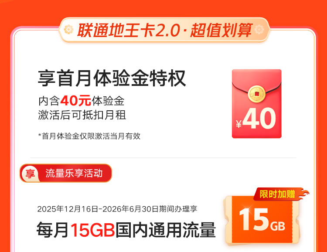This screenshot has width=327, height=252.
Task: Click the 内含 text before 40元
Action: [x=49, y=101]
